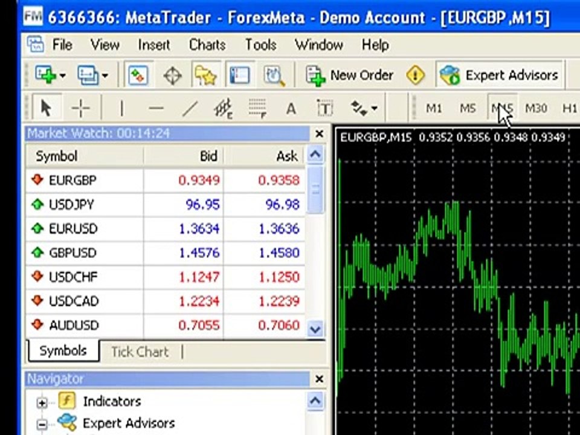Open the Profiles dropdown arrow
Image resolution: width=580 pixels, height=435 pixels.
[x=105, y=76]
